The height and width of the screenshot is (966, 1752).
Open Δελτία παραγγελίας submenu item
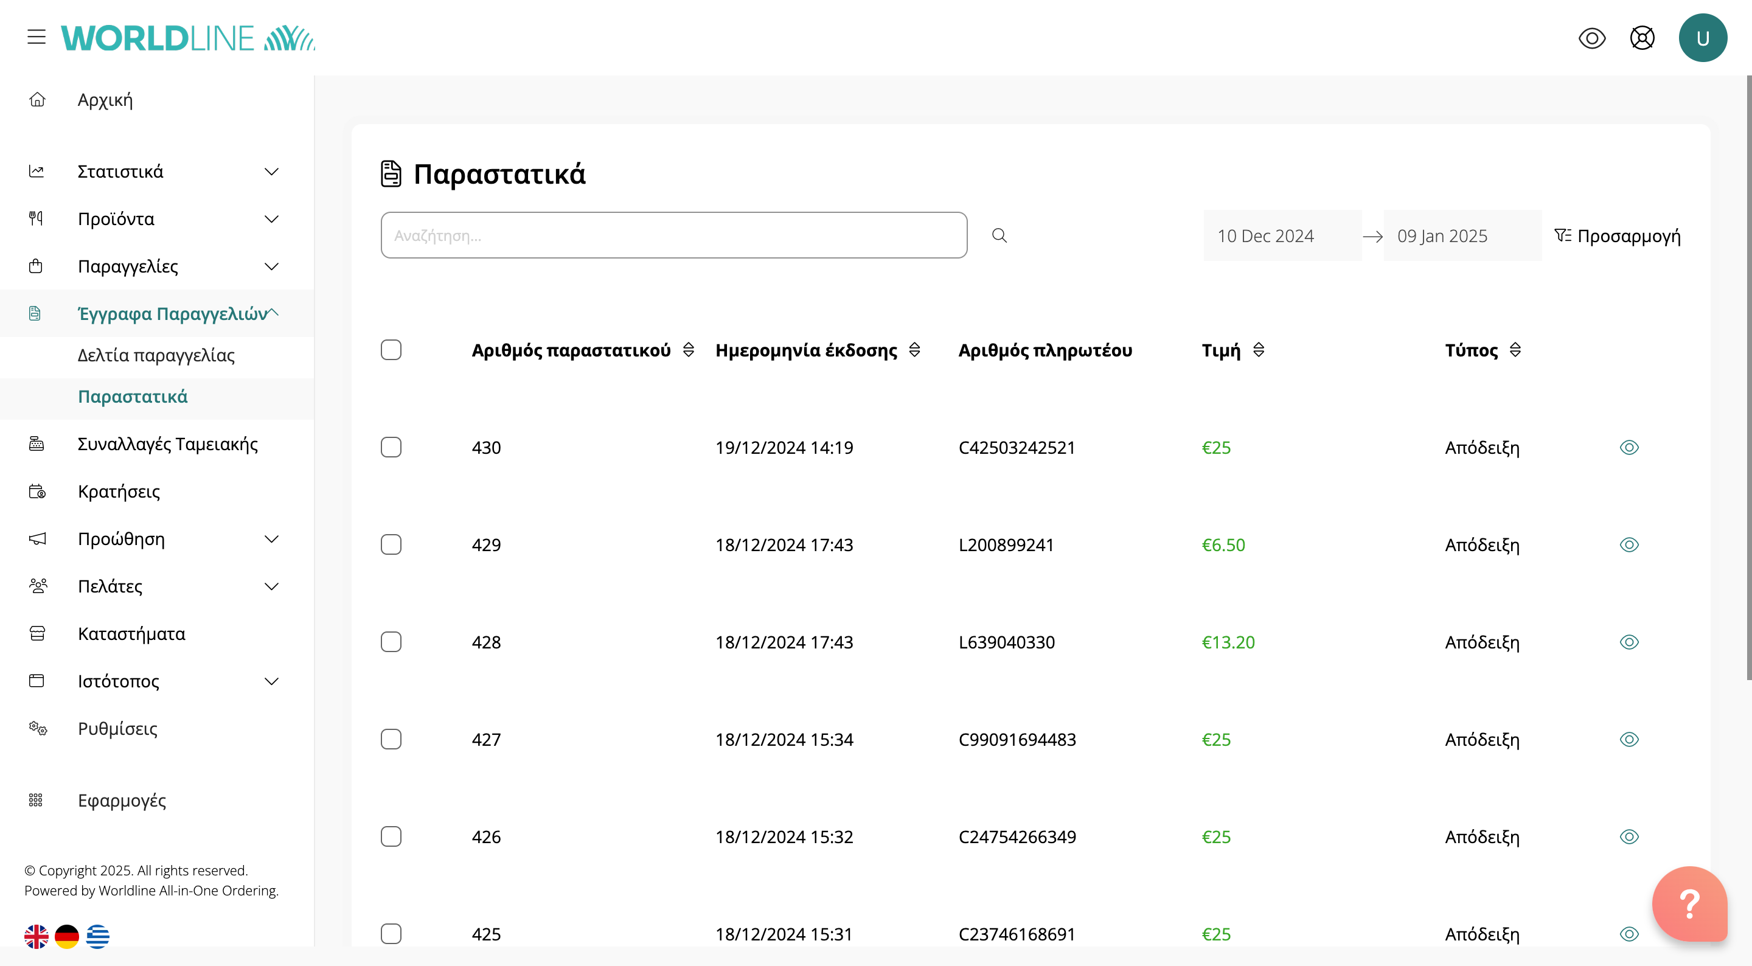(156, 355)
